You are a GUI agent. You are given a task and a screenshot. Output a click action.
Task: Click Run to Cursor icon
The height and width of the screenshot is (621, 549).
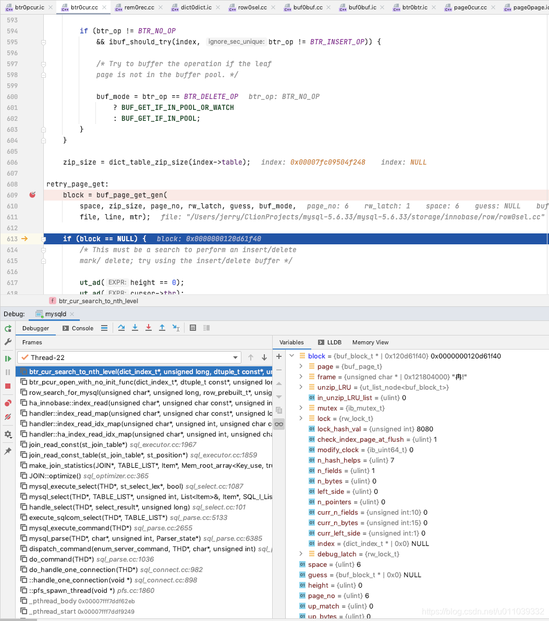coord(176,328)
